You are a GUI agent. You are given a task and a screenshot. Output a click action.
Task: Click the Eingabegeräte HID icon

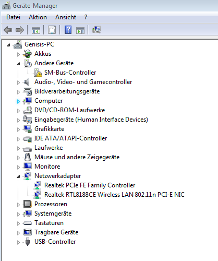click(28, 120)
